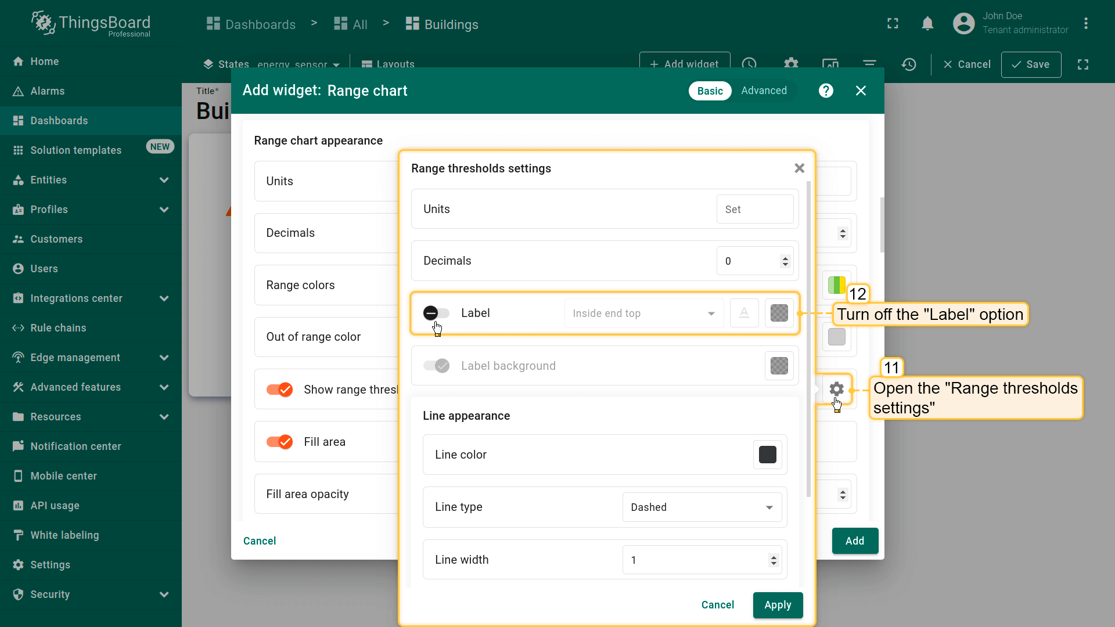
Task: Open the user menu three dots
Action: coord(1085,24)
